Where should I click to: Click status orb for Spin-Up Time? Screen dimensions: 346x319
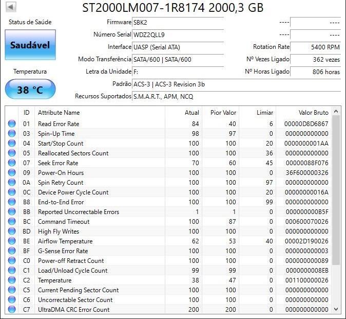click(x=12, y=133)
